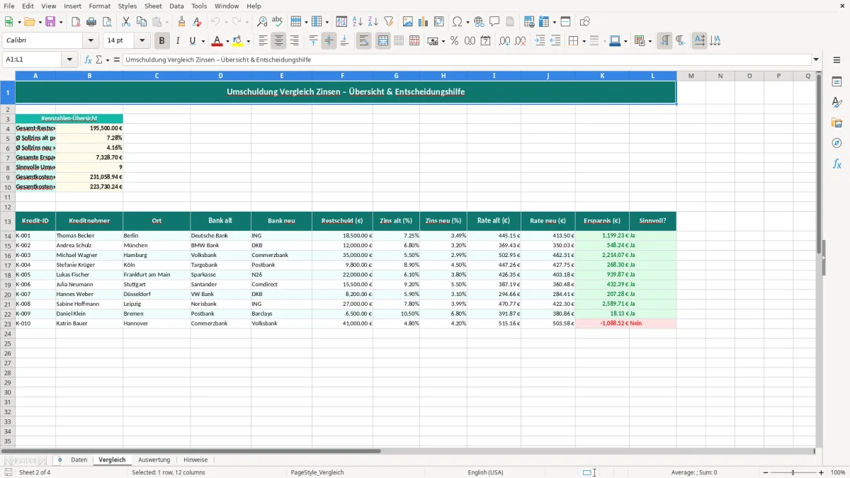Switch to the Hinweise sheet tab
The width and height of the screenshot is (850, 478).
(195, 460)
